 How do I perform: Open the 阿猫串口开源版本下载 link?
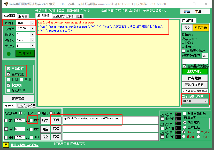70,144
